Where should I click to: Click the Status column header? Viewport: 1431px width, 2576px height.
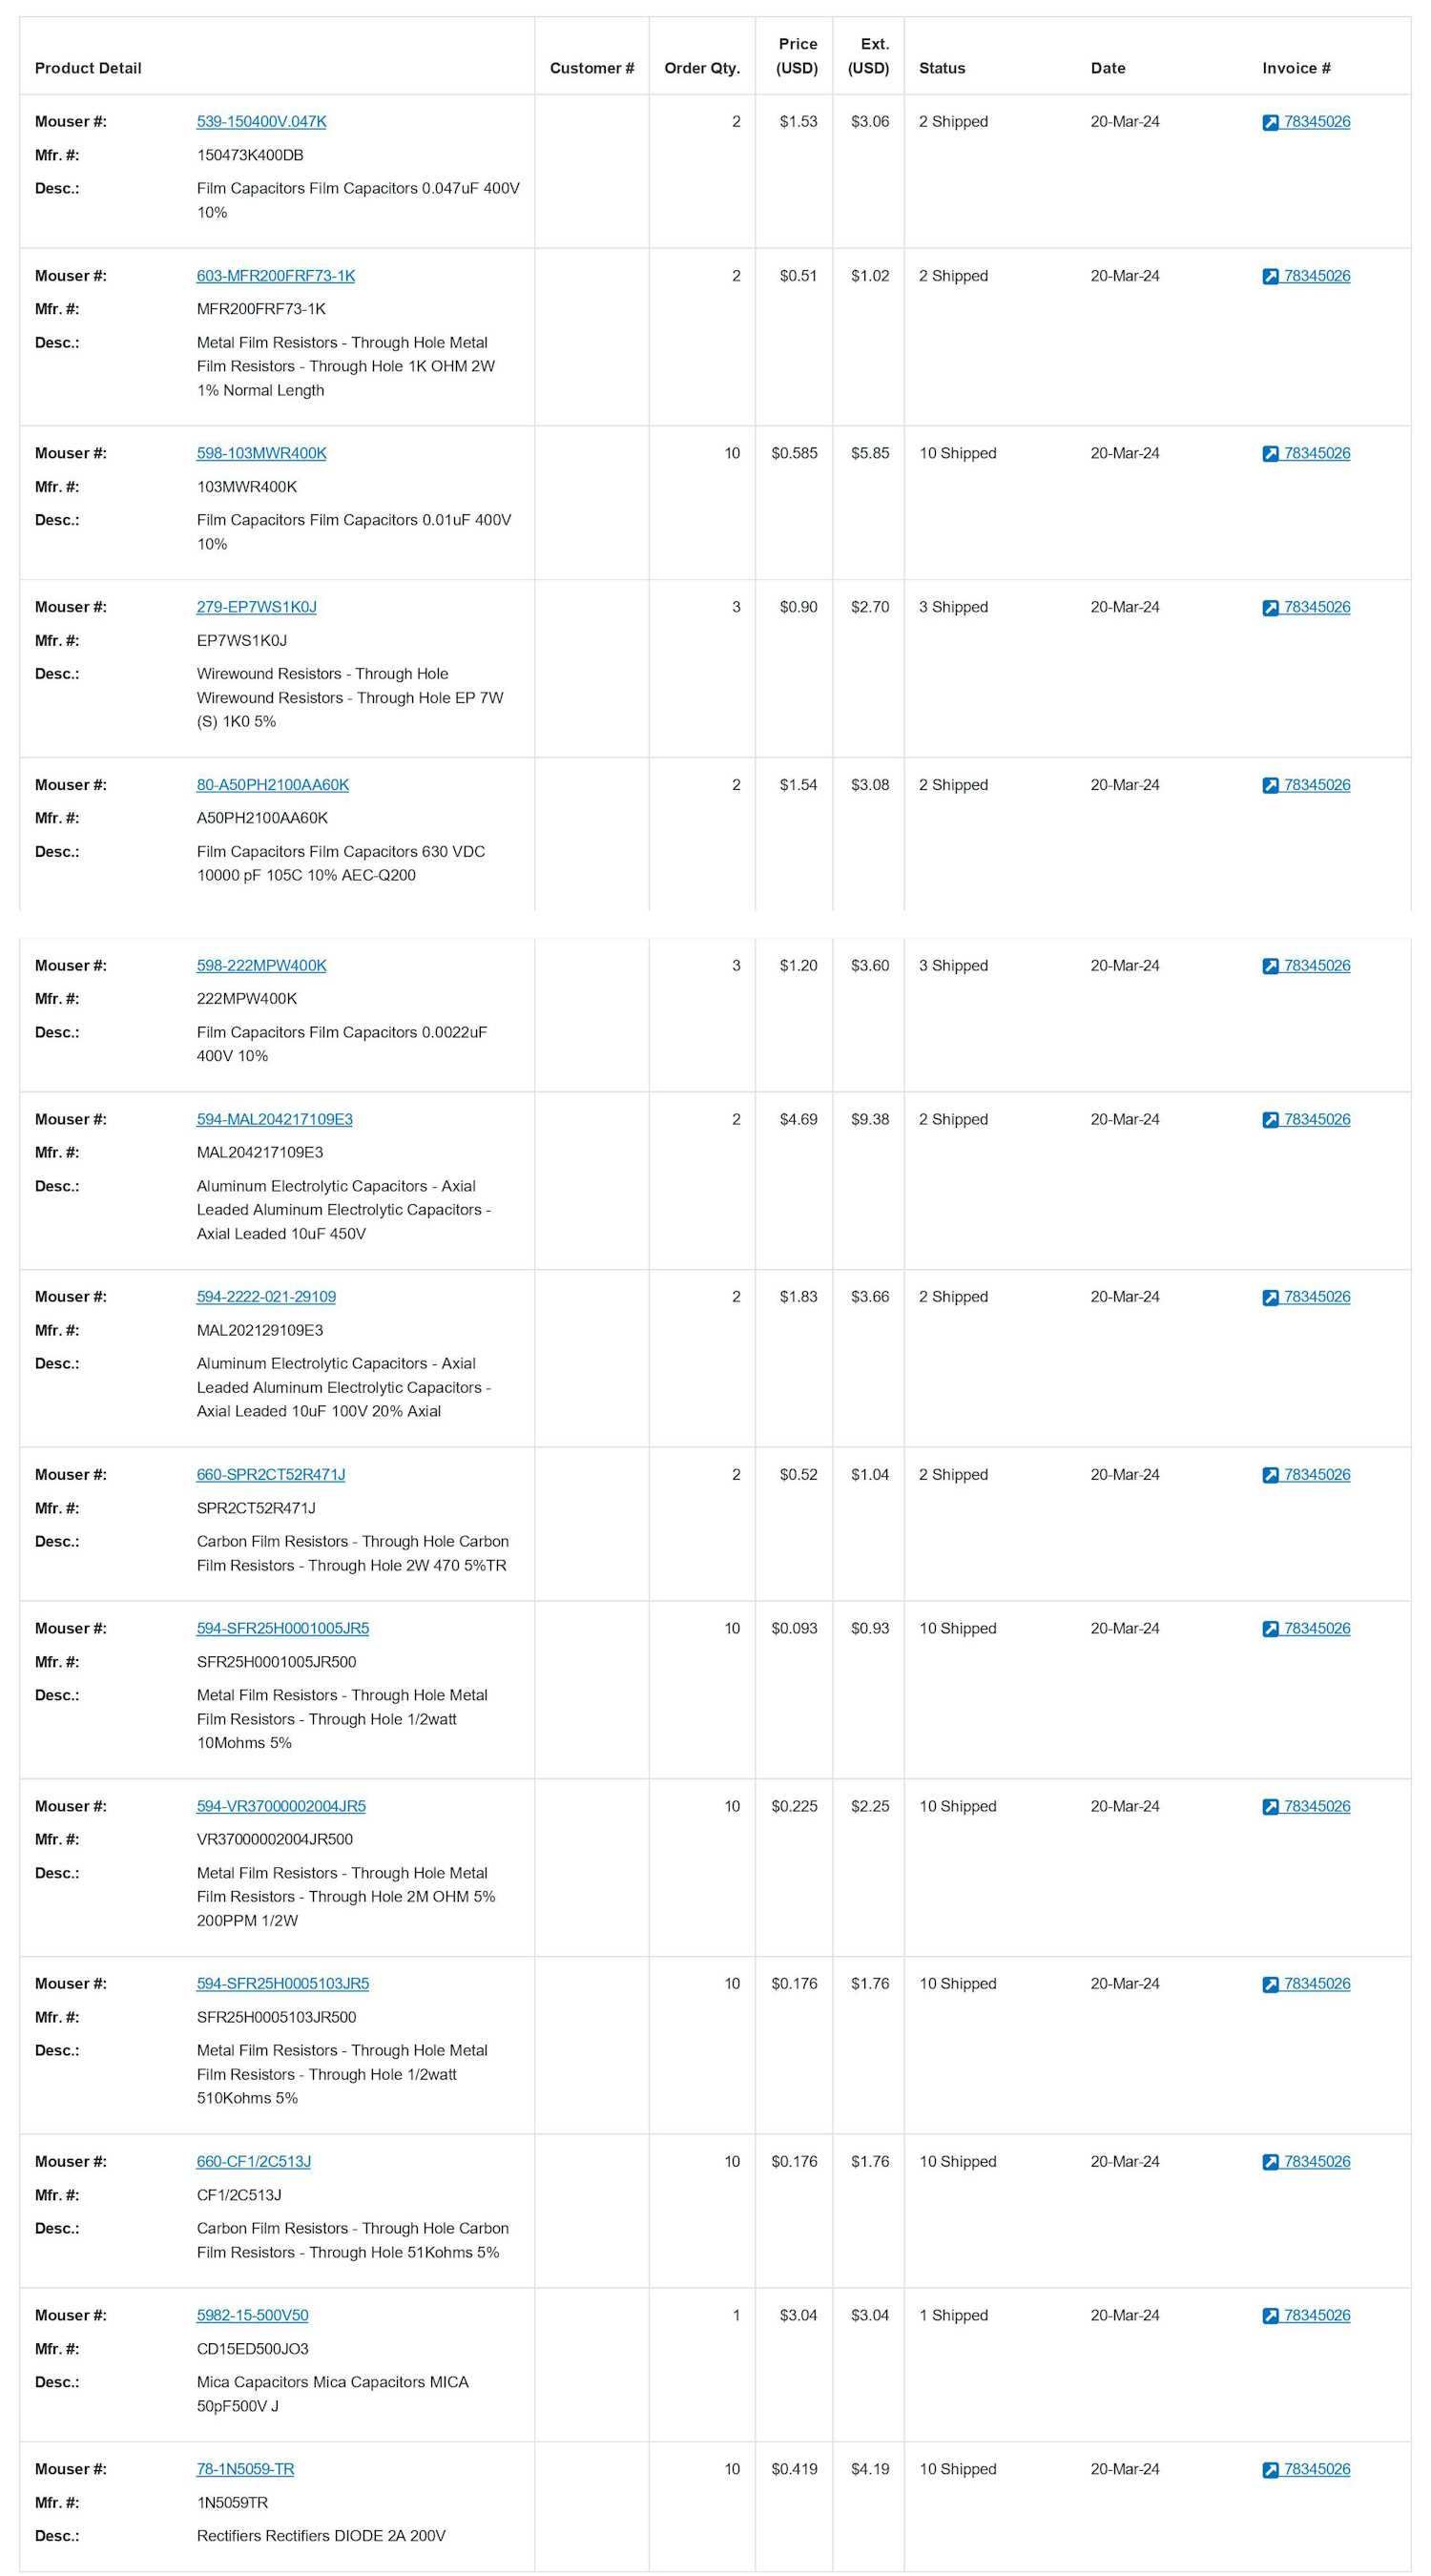[x=941, y=68]
